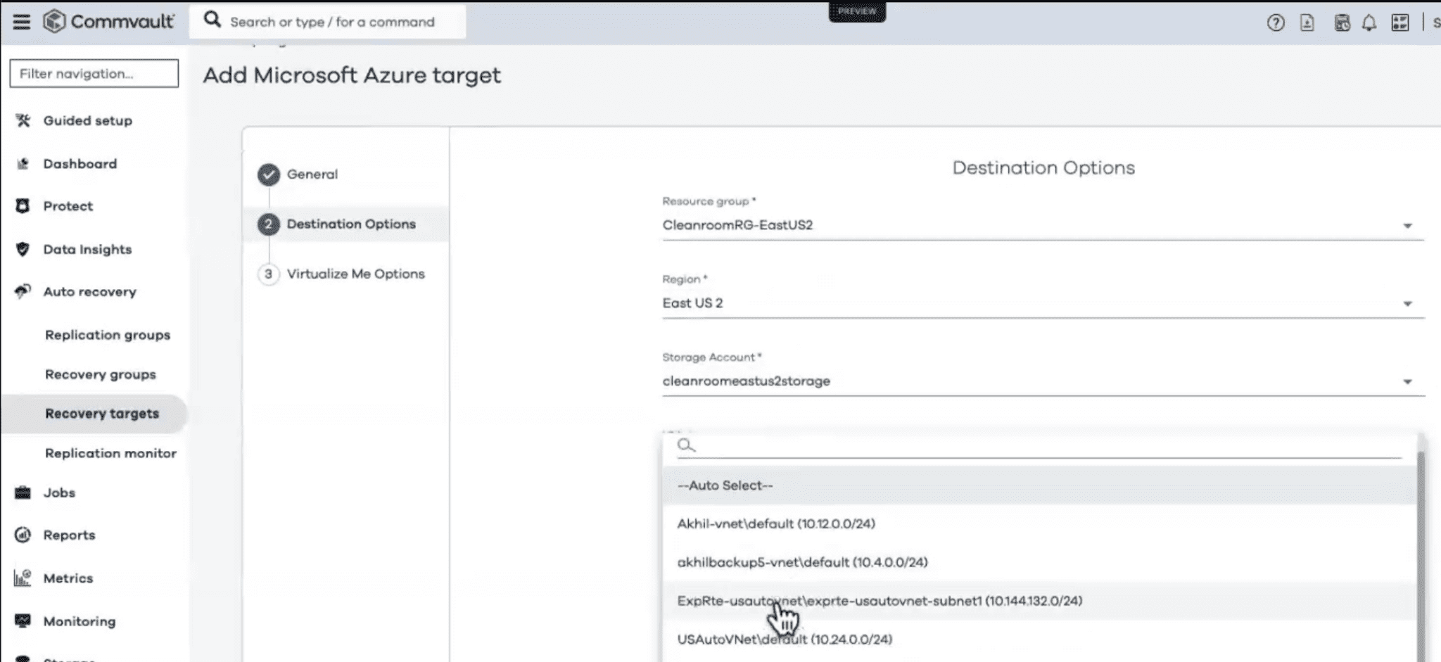Screen dimensions: 1441x662
Task: Select the Data Insights shield icon
Action: 22,249
